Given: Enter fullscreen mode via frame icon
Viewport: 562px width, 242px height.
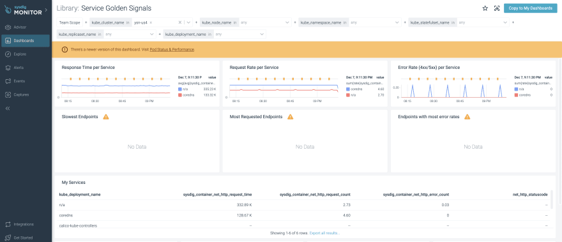Looking at the screenshot, I should click(497, 8).
